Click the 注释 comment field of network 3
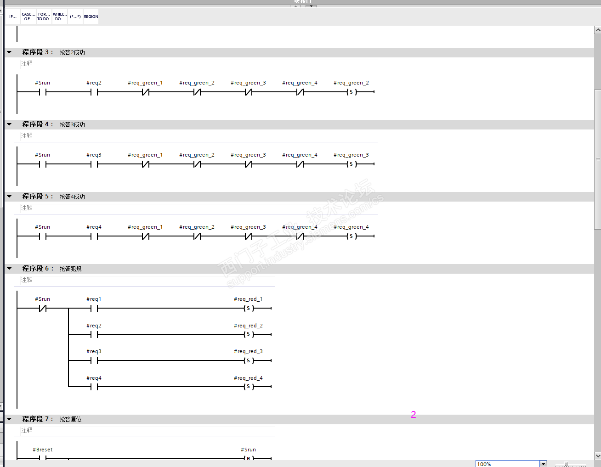Image resolution: width=601 pixels, height=467 pixels. point(196,64)
